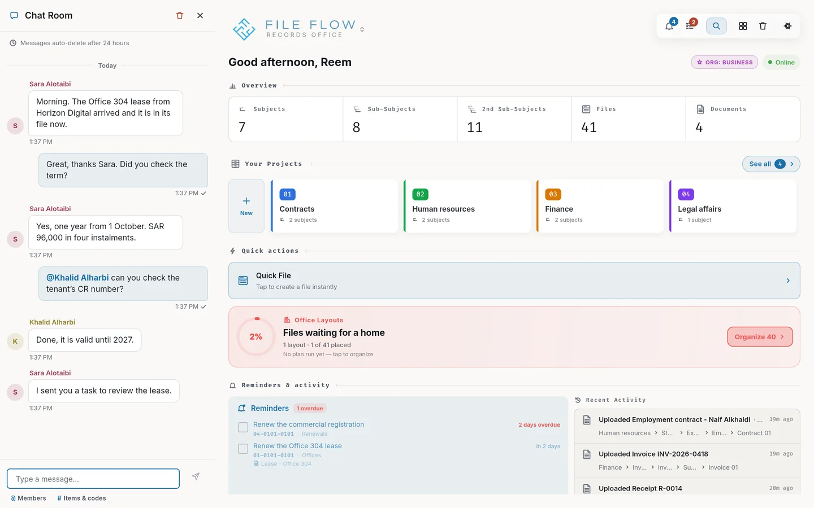Focus the Type a message field
The width and height of the screenshot is (814, 508).
tap(93, 479)
